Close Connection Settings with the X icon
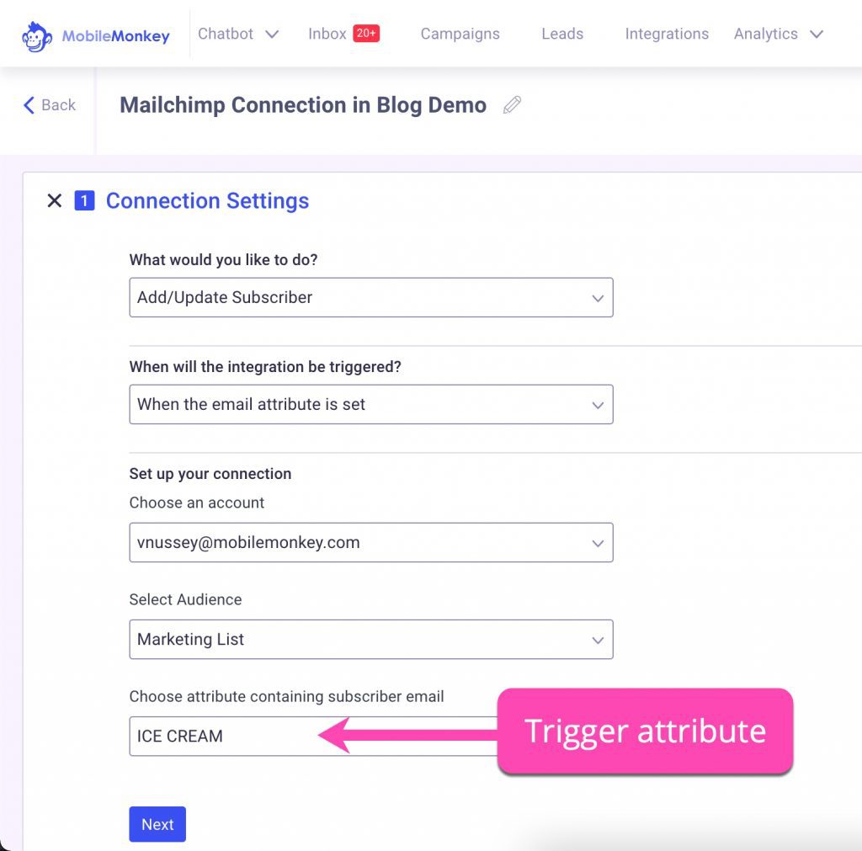The image size is (862, 851). (55, 200)
